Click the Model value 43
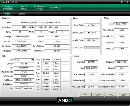Image resolution: width=130 pixels, height=106 pixels. coord(41,32)
